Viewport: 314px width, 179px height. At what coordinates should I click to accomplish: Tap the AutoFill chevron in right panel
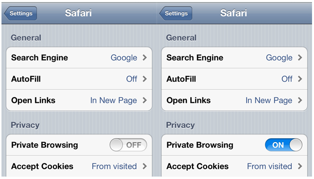(300, 79)
